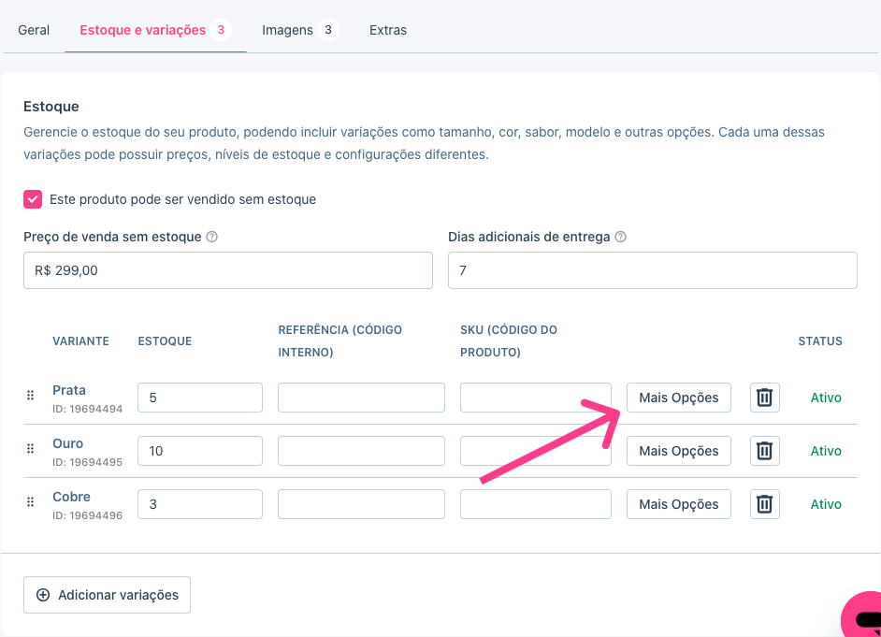Click the Ativo status of Ouro
881x637 pixels.
[826, 451]
